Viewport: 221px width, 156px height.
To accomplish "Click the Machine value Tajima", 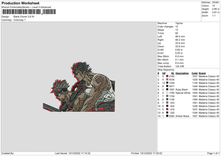I will [x=179, y=23].
